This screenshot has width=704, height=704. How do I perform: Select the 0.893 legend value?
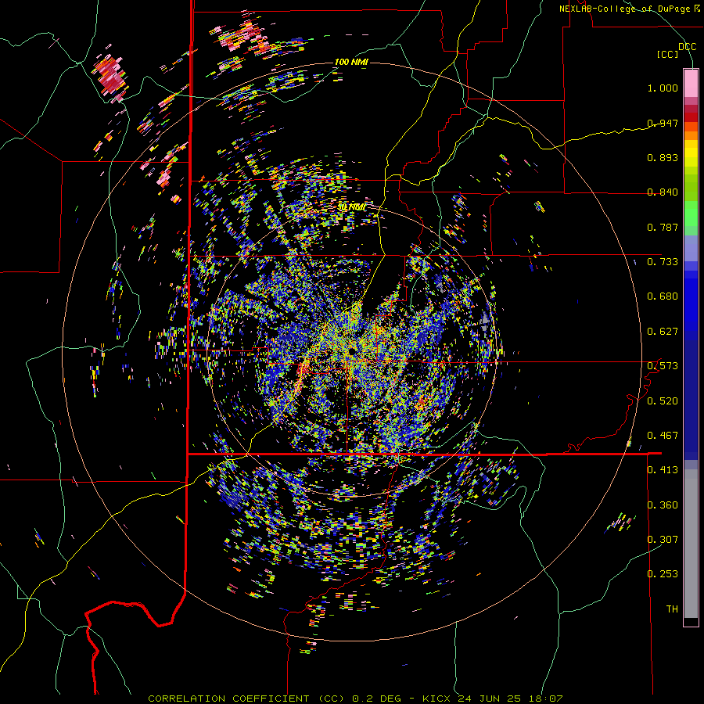663,157
